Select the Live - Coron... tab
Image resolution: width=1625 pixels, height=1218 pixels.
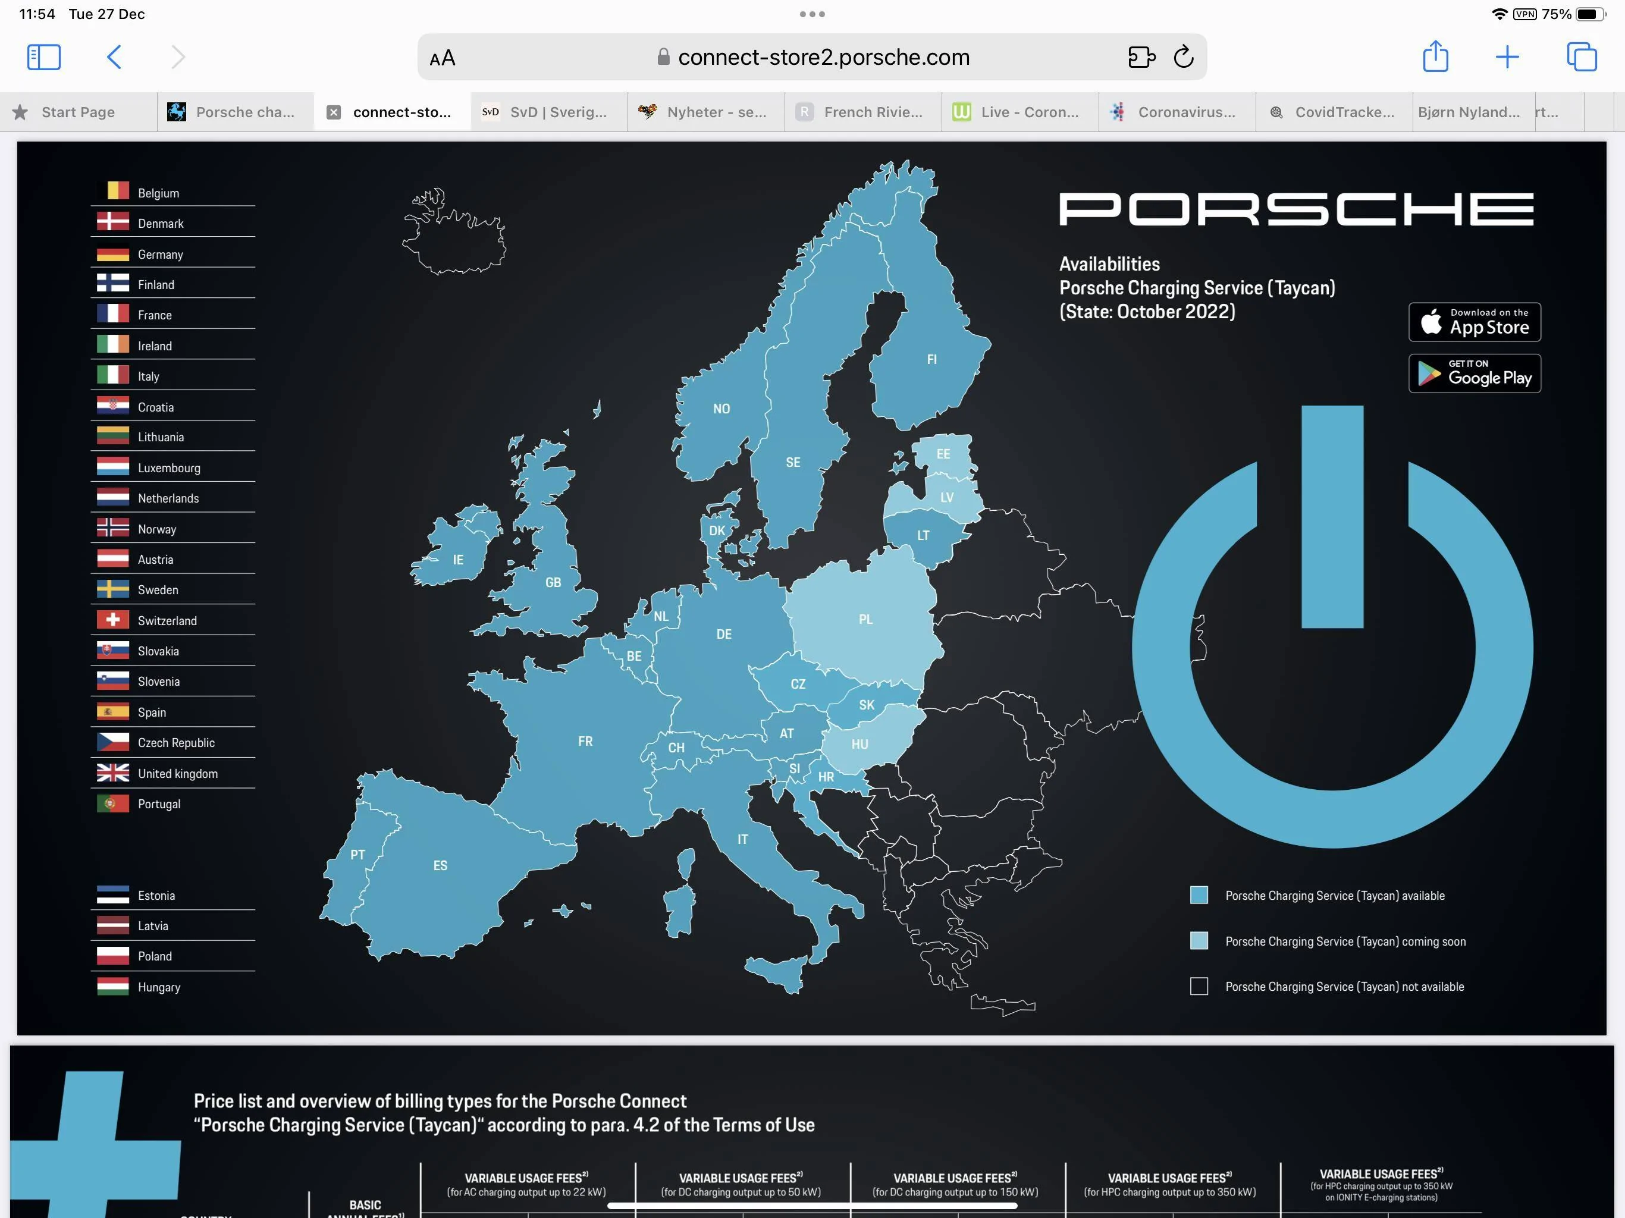[1019, 112]
